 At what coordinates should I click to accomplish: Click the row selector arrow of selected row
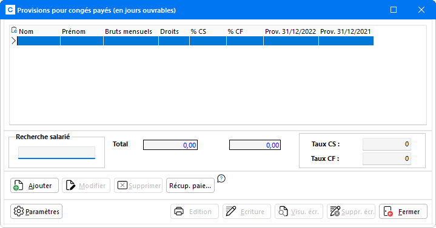tap(13, 41)
